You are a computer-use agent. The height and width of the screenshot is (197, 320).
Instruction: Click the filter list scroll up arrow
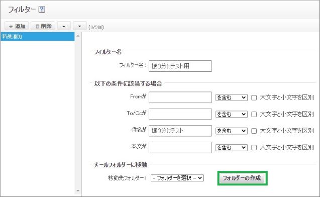(78, 36)
